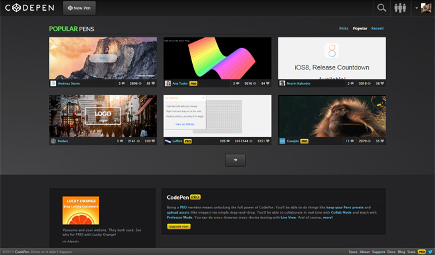
Task: Open the 'upload assets' link
Action: pos(178,212)
